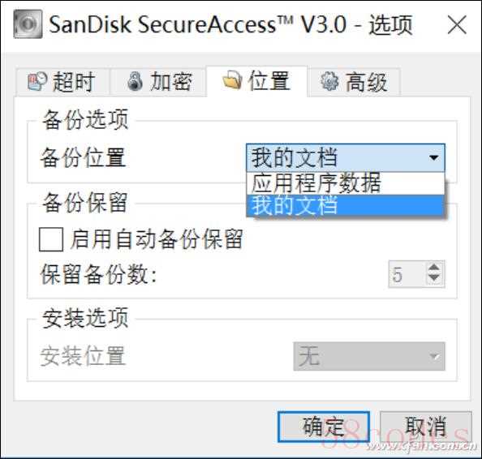Viewport: 482px width, 459px height.
Task: Click the gear icon on the 高级 tab
Action: click(x=329, y=81)
